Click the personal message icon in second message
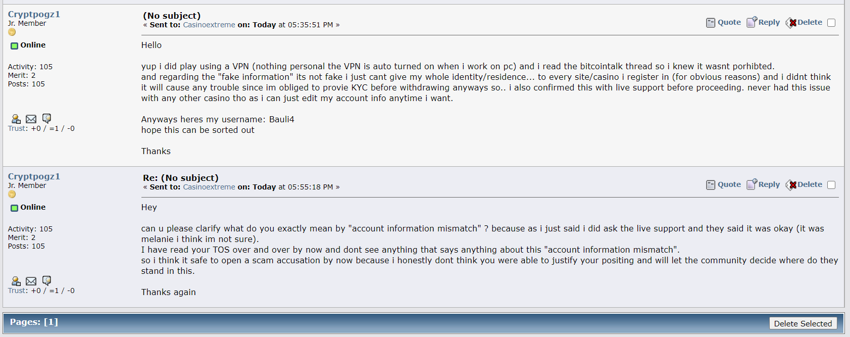Image resolution: width=850 pixels, height=337 pixels. tap(46, 280)
